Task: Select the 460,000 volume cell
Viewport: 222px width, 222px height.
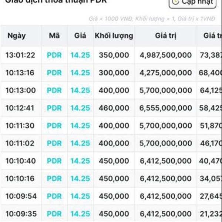Action: coord(114,108)
